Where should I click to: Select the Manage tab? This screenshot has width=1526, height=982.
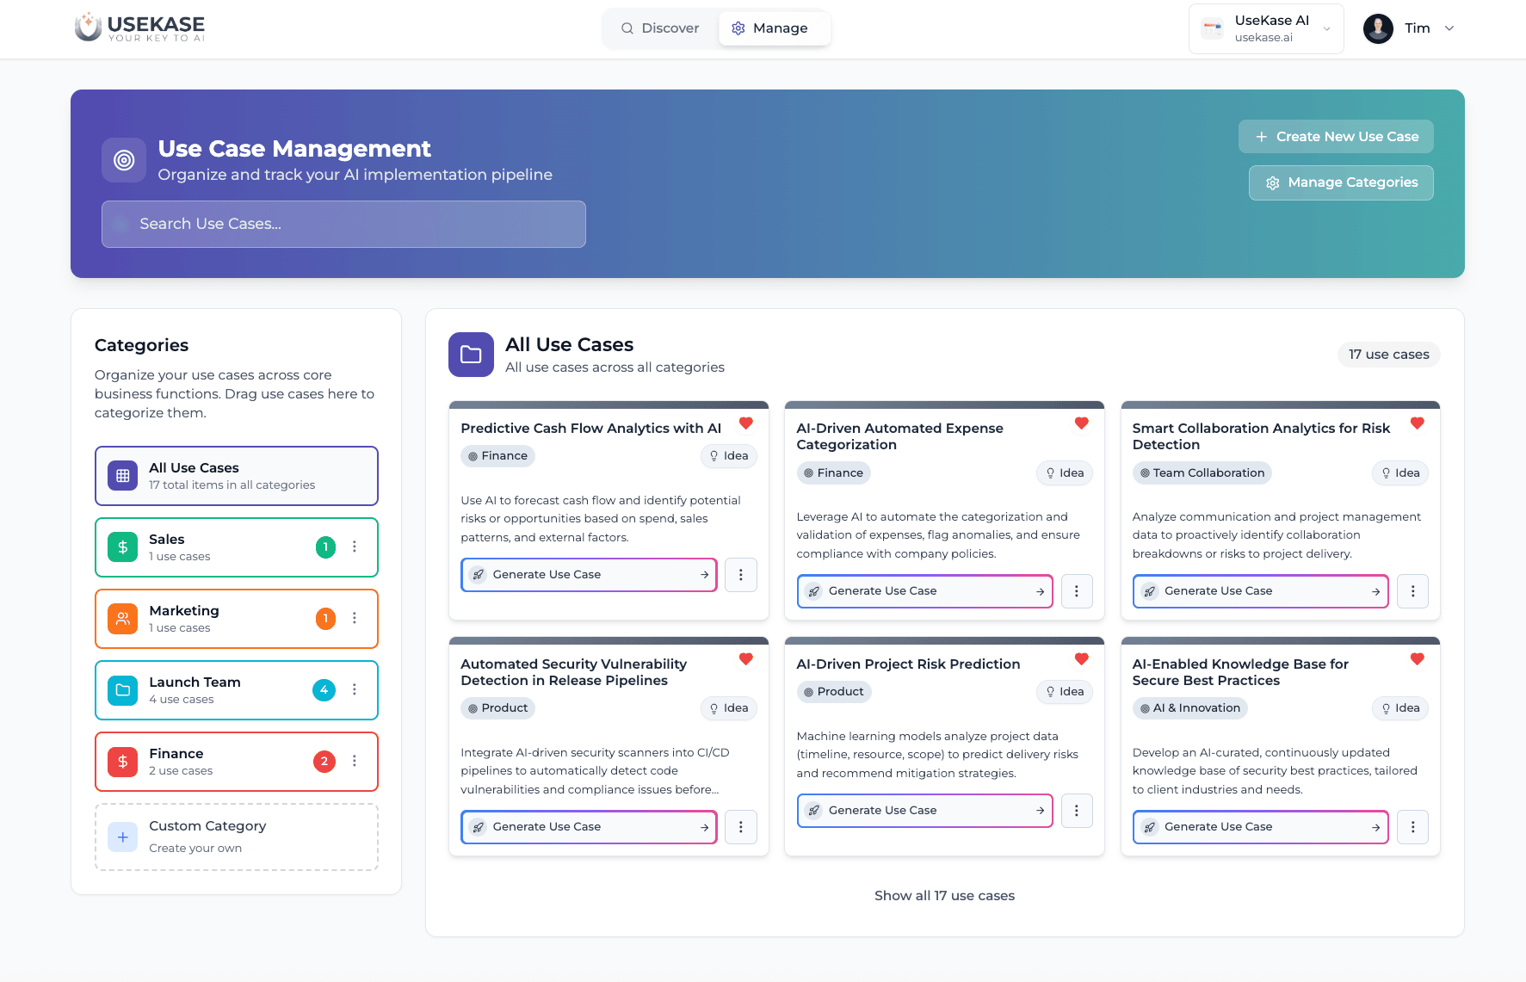tap(770, 28)
